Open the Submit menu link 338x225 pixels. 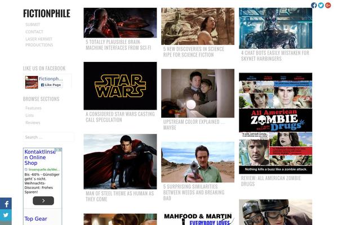33,25
